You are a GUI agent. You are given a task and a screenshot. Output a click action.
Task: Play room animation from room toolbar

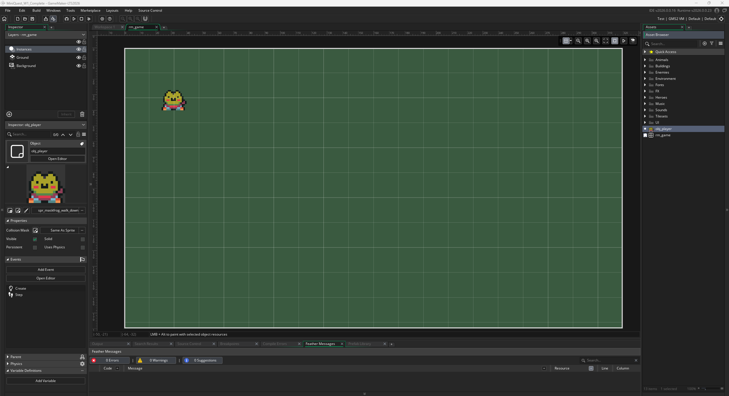point(624,41)
